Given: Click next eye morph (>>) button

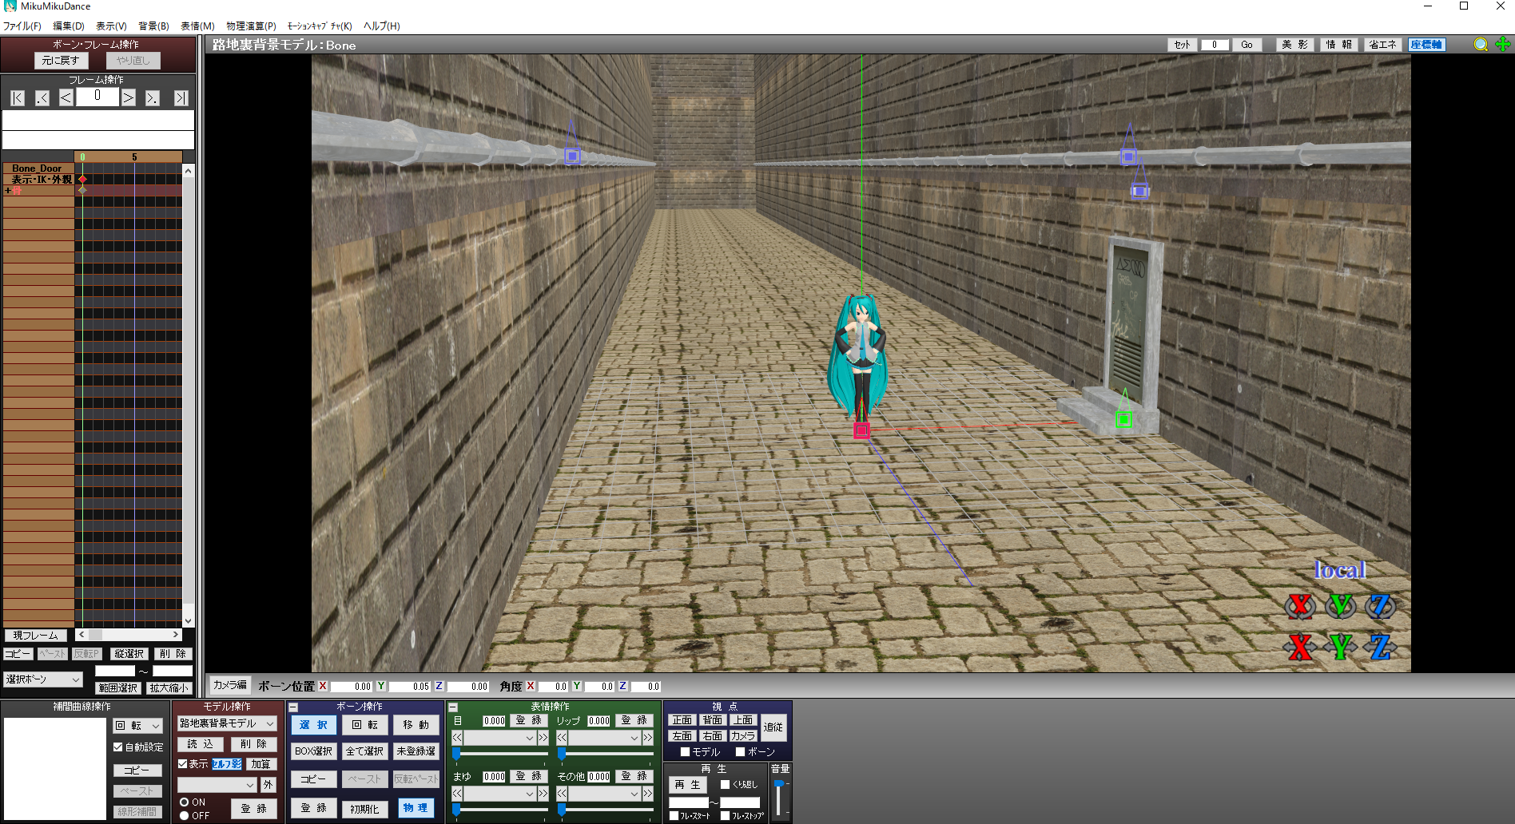Looking at the screenshot, I should click(543, 738).
